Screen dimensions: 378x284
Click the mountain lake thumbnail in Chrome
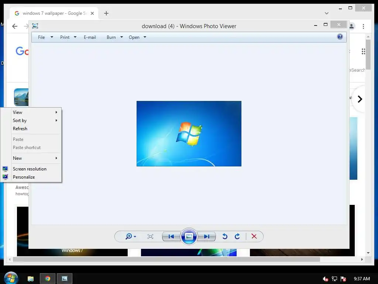(x=21, y=97)
